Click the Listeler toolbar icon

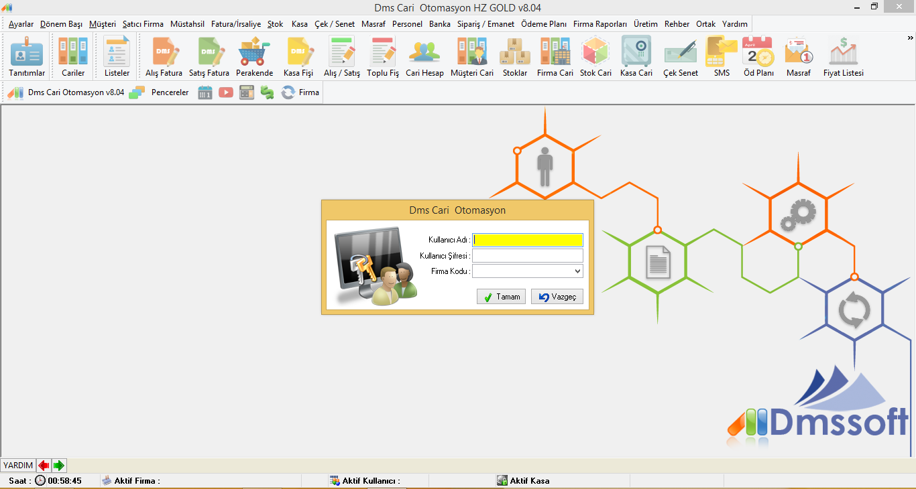point(117,57)
